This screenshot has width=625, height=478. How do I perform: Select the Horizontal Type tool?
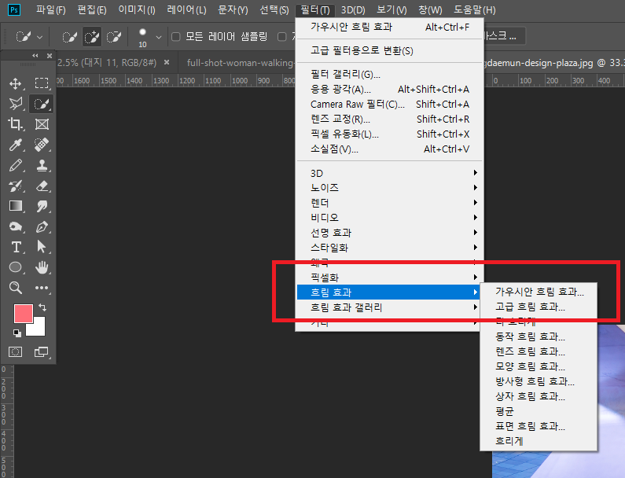15,247
